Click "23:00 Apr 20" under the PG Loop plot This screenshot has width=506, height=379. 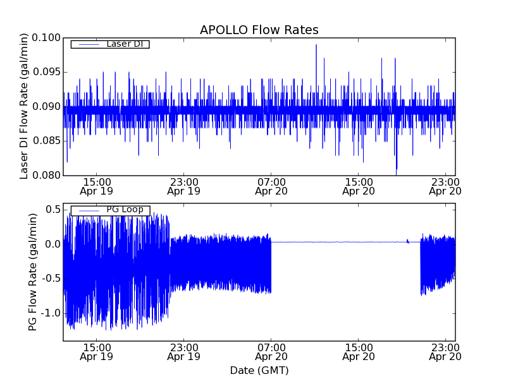445,352
